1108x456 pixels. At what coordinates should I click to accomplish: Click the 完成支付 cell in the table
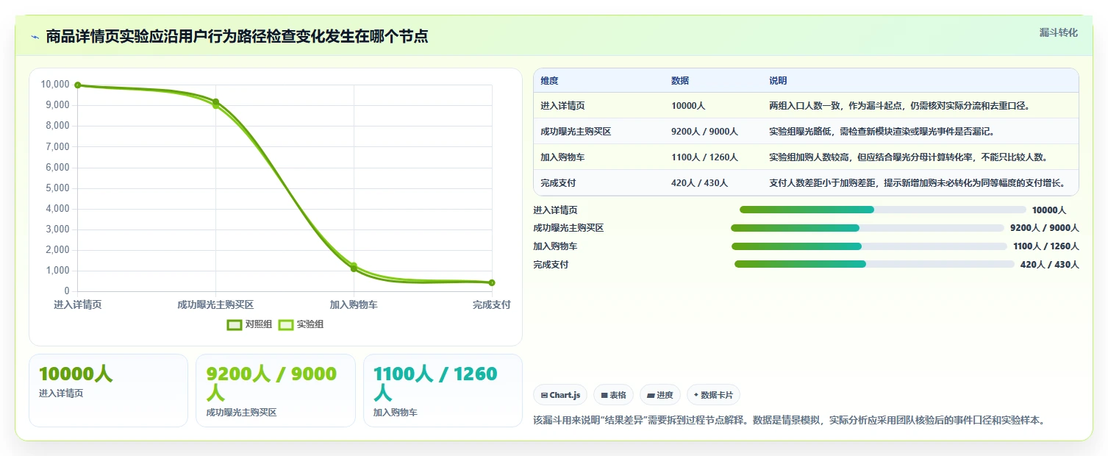tap(558, 183)
